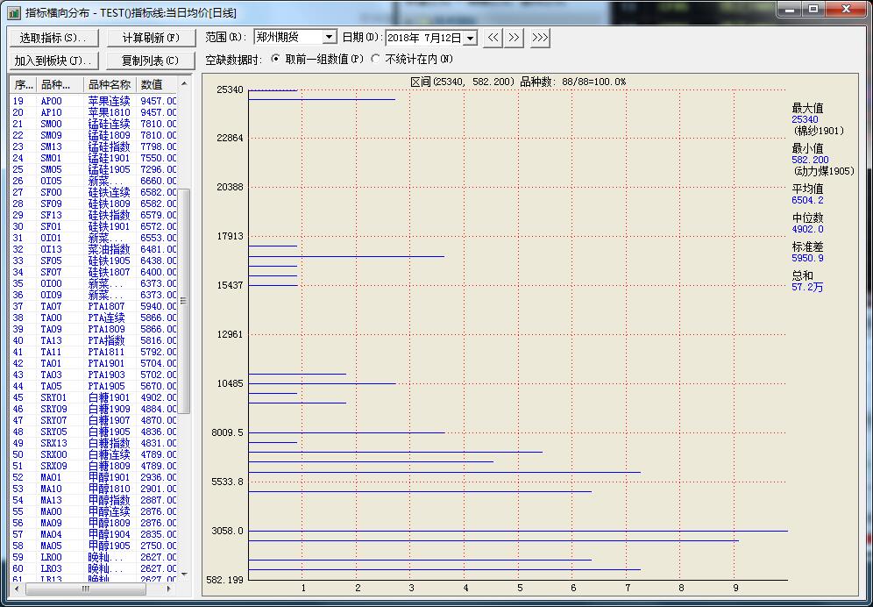Jump to latest date with >>> button
This screenshot has width=873, height=607.
(540, 38)
